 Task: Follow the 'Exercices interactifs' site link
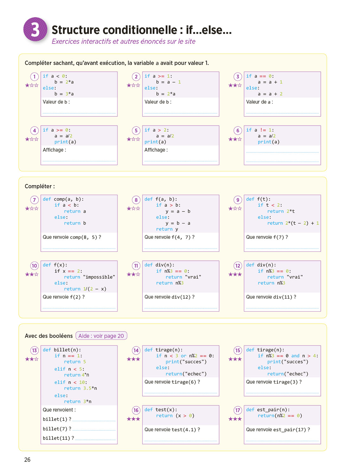[x=123, y=41]
